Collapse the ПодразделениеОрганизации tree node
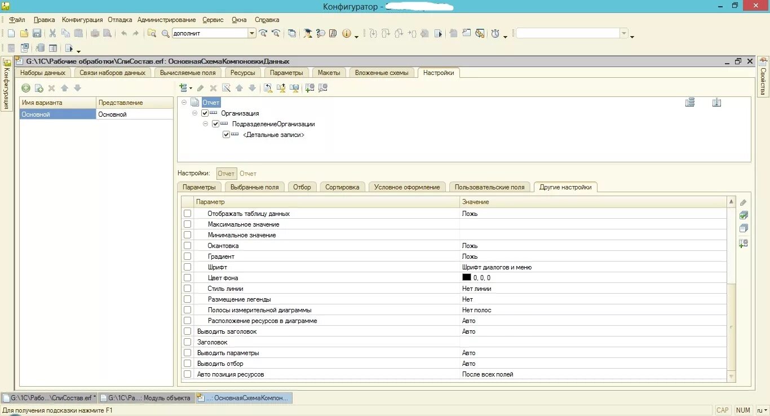 (206, 124)
